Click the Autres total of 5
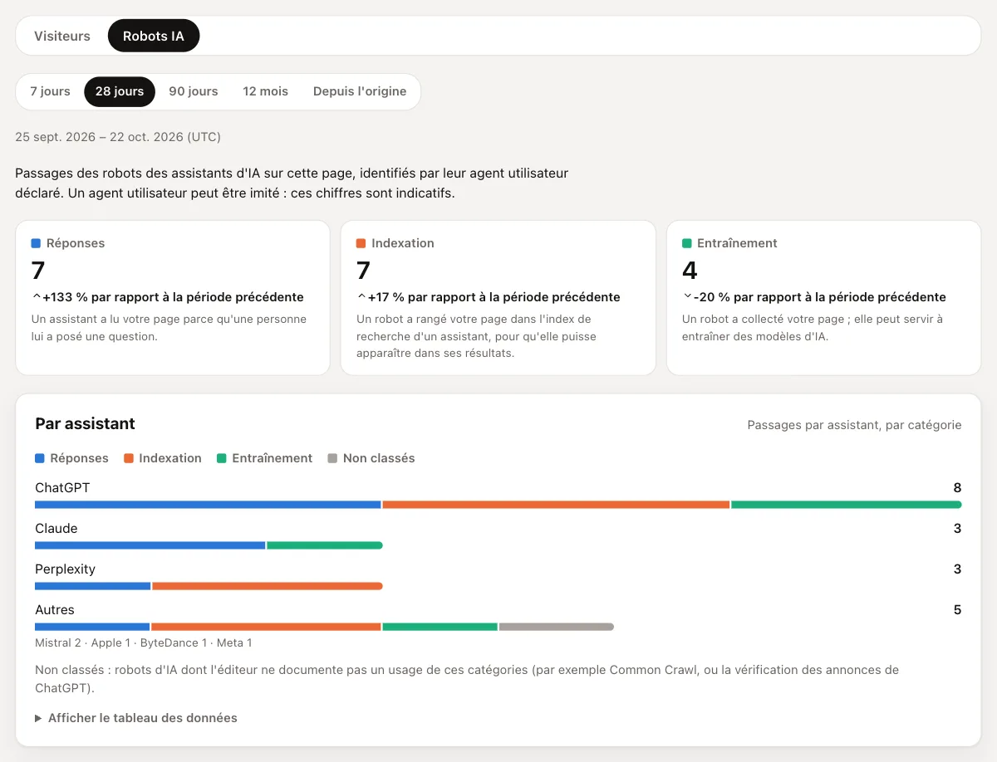The image size is (997, 762). tap(957, 610)
